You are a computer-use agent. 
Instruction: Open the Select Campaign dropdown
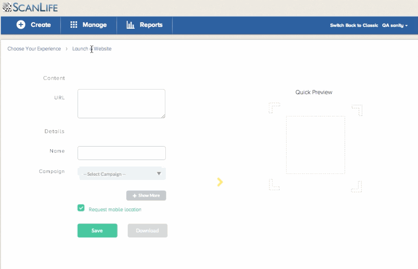121,173
